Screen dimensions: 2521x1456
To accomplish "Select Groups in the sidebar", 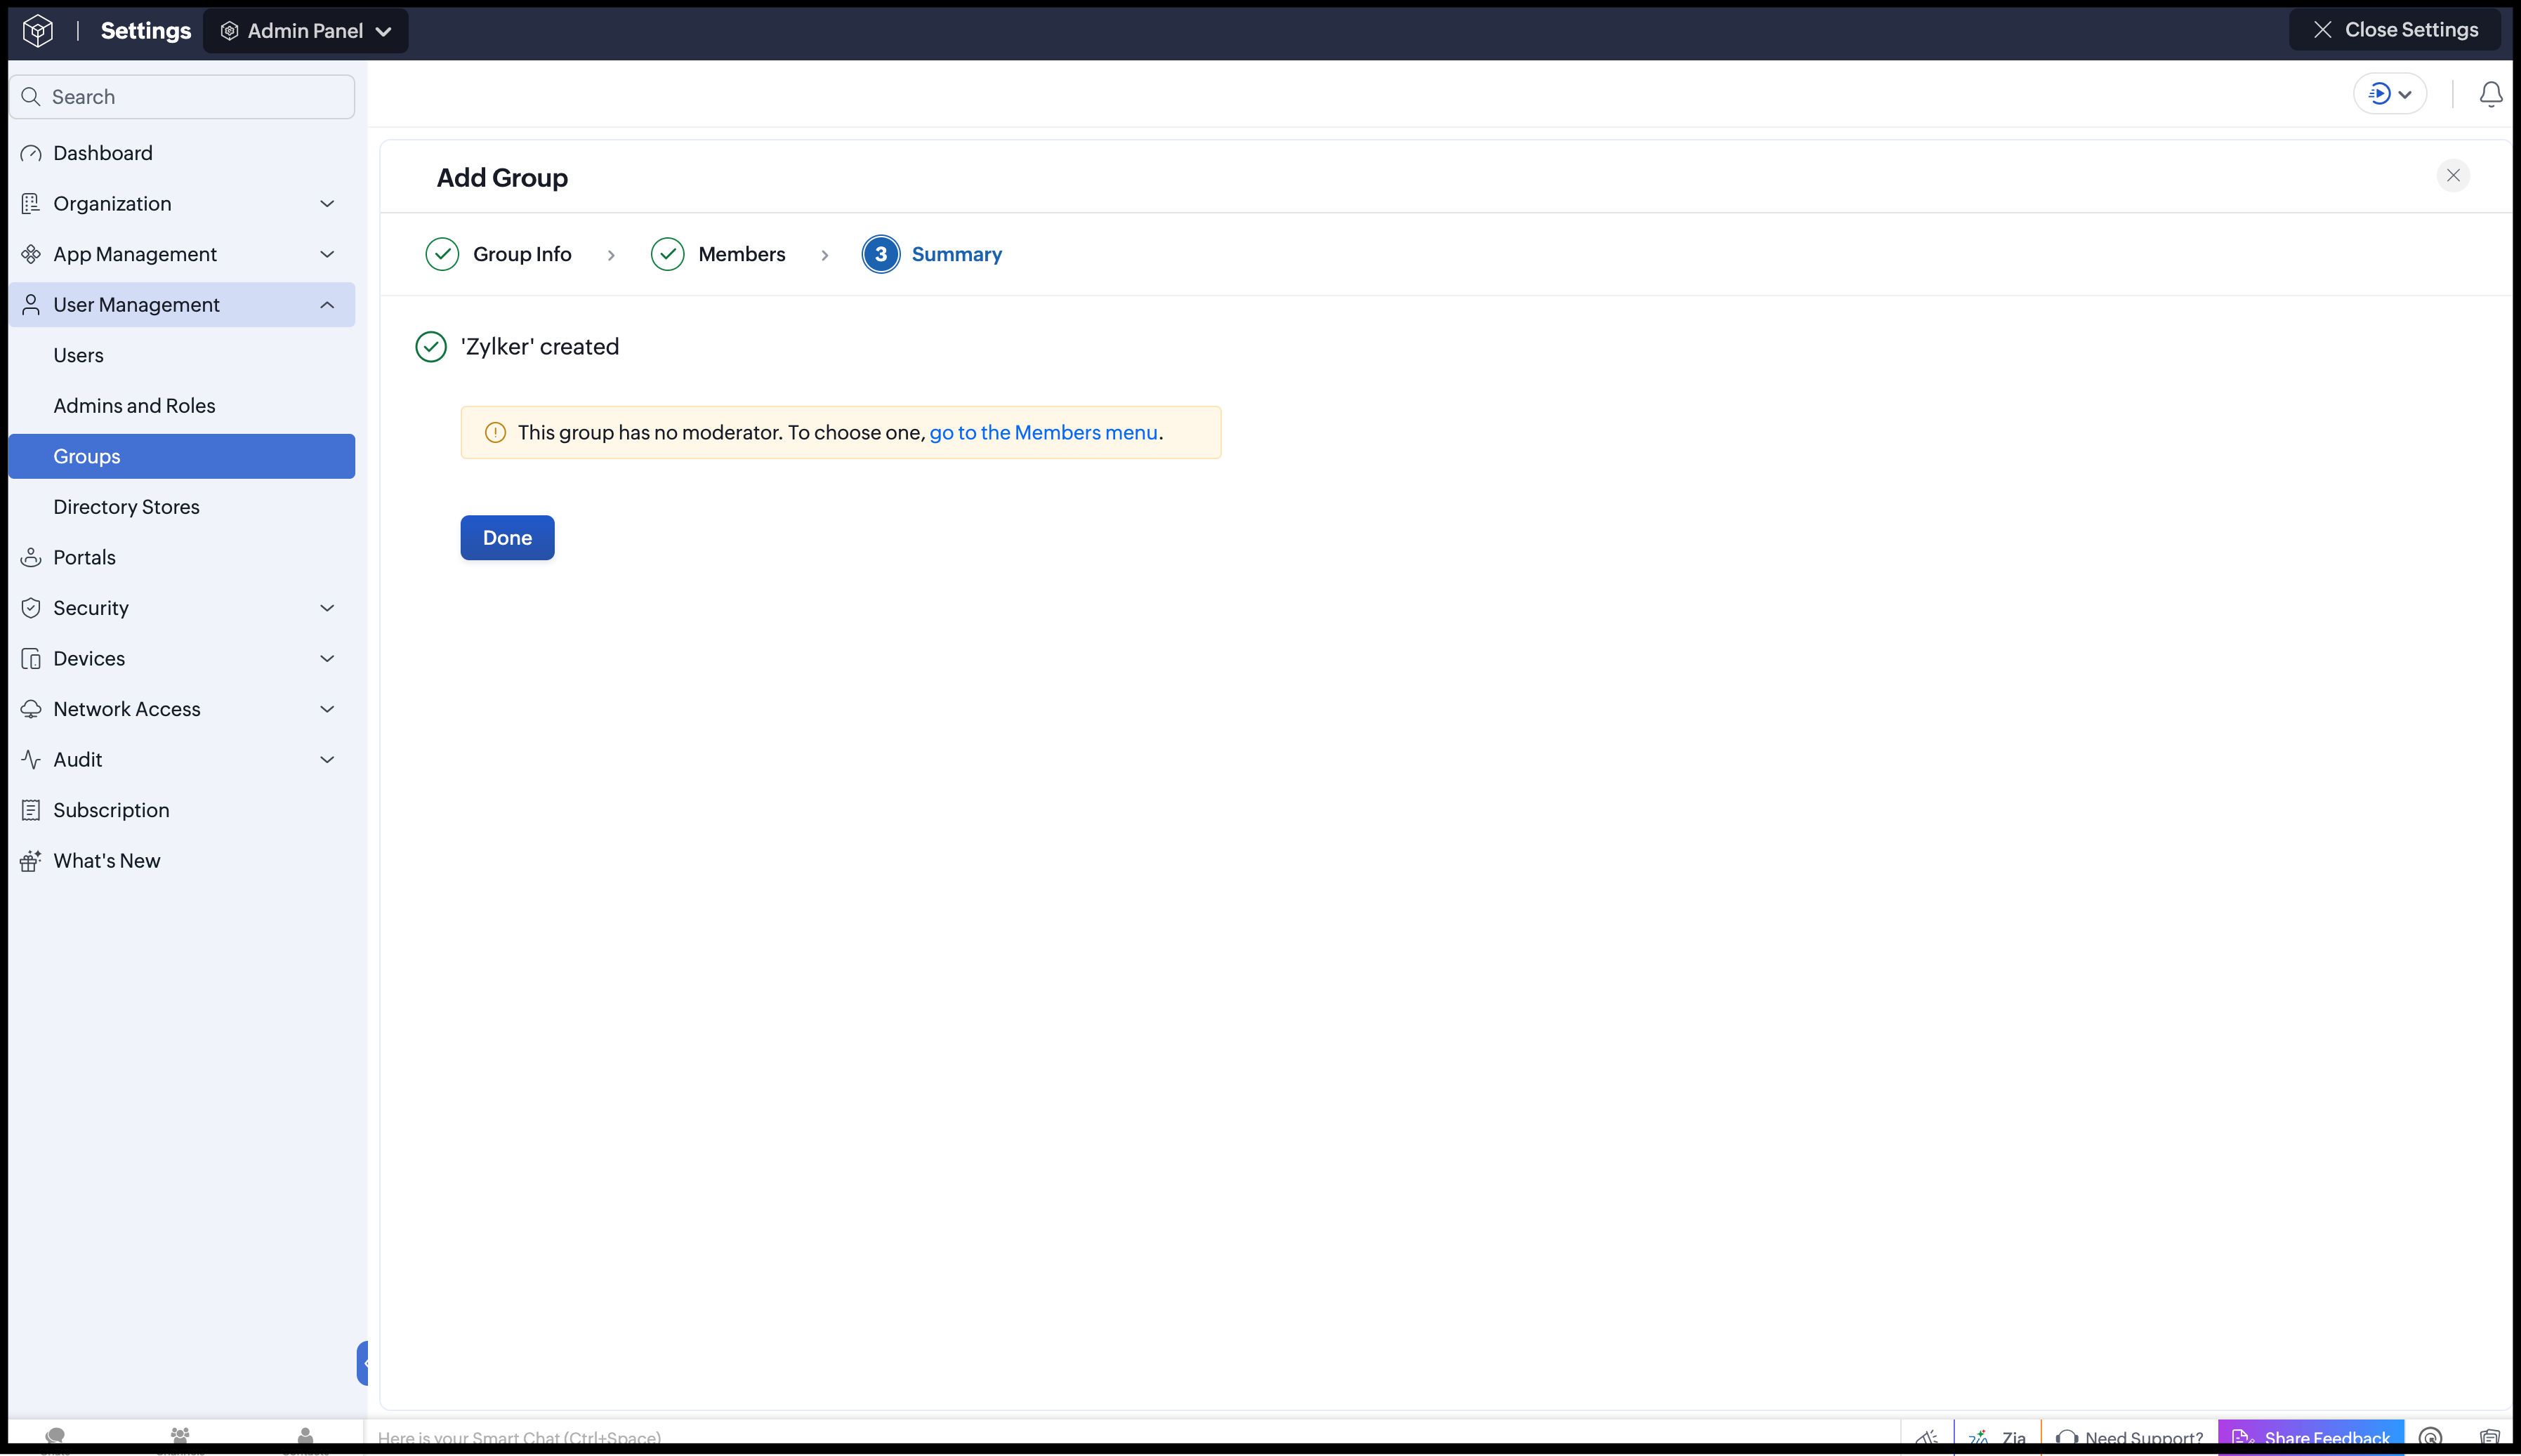I will (182, 456).
